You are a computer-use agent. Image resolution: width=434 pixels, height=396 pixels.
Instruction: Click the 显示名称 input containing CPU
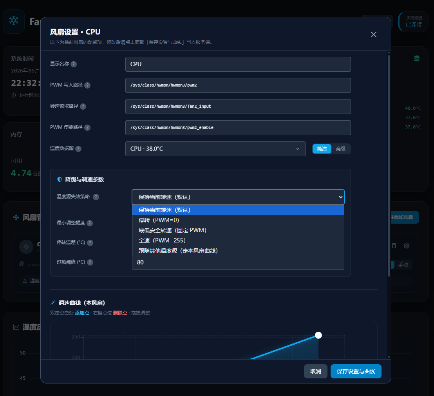pyautogui.click(x=238, y=64)
